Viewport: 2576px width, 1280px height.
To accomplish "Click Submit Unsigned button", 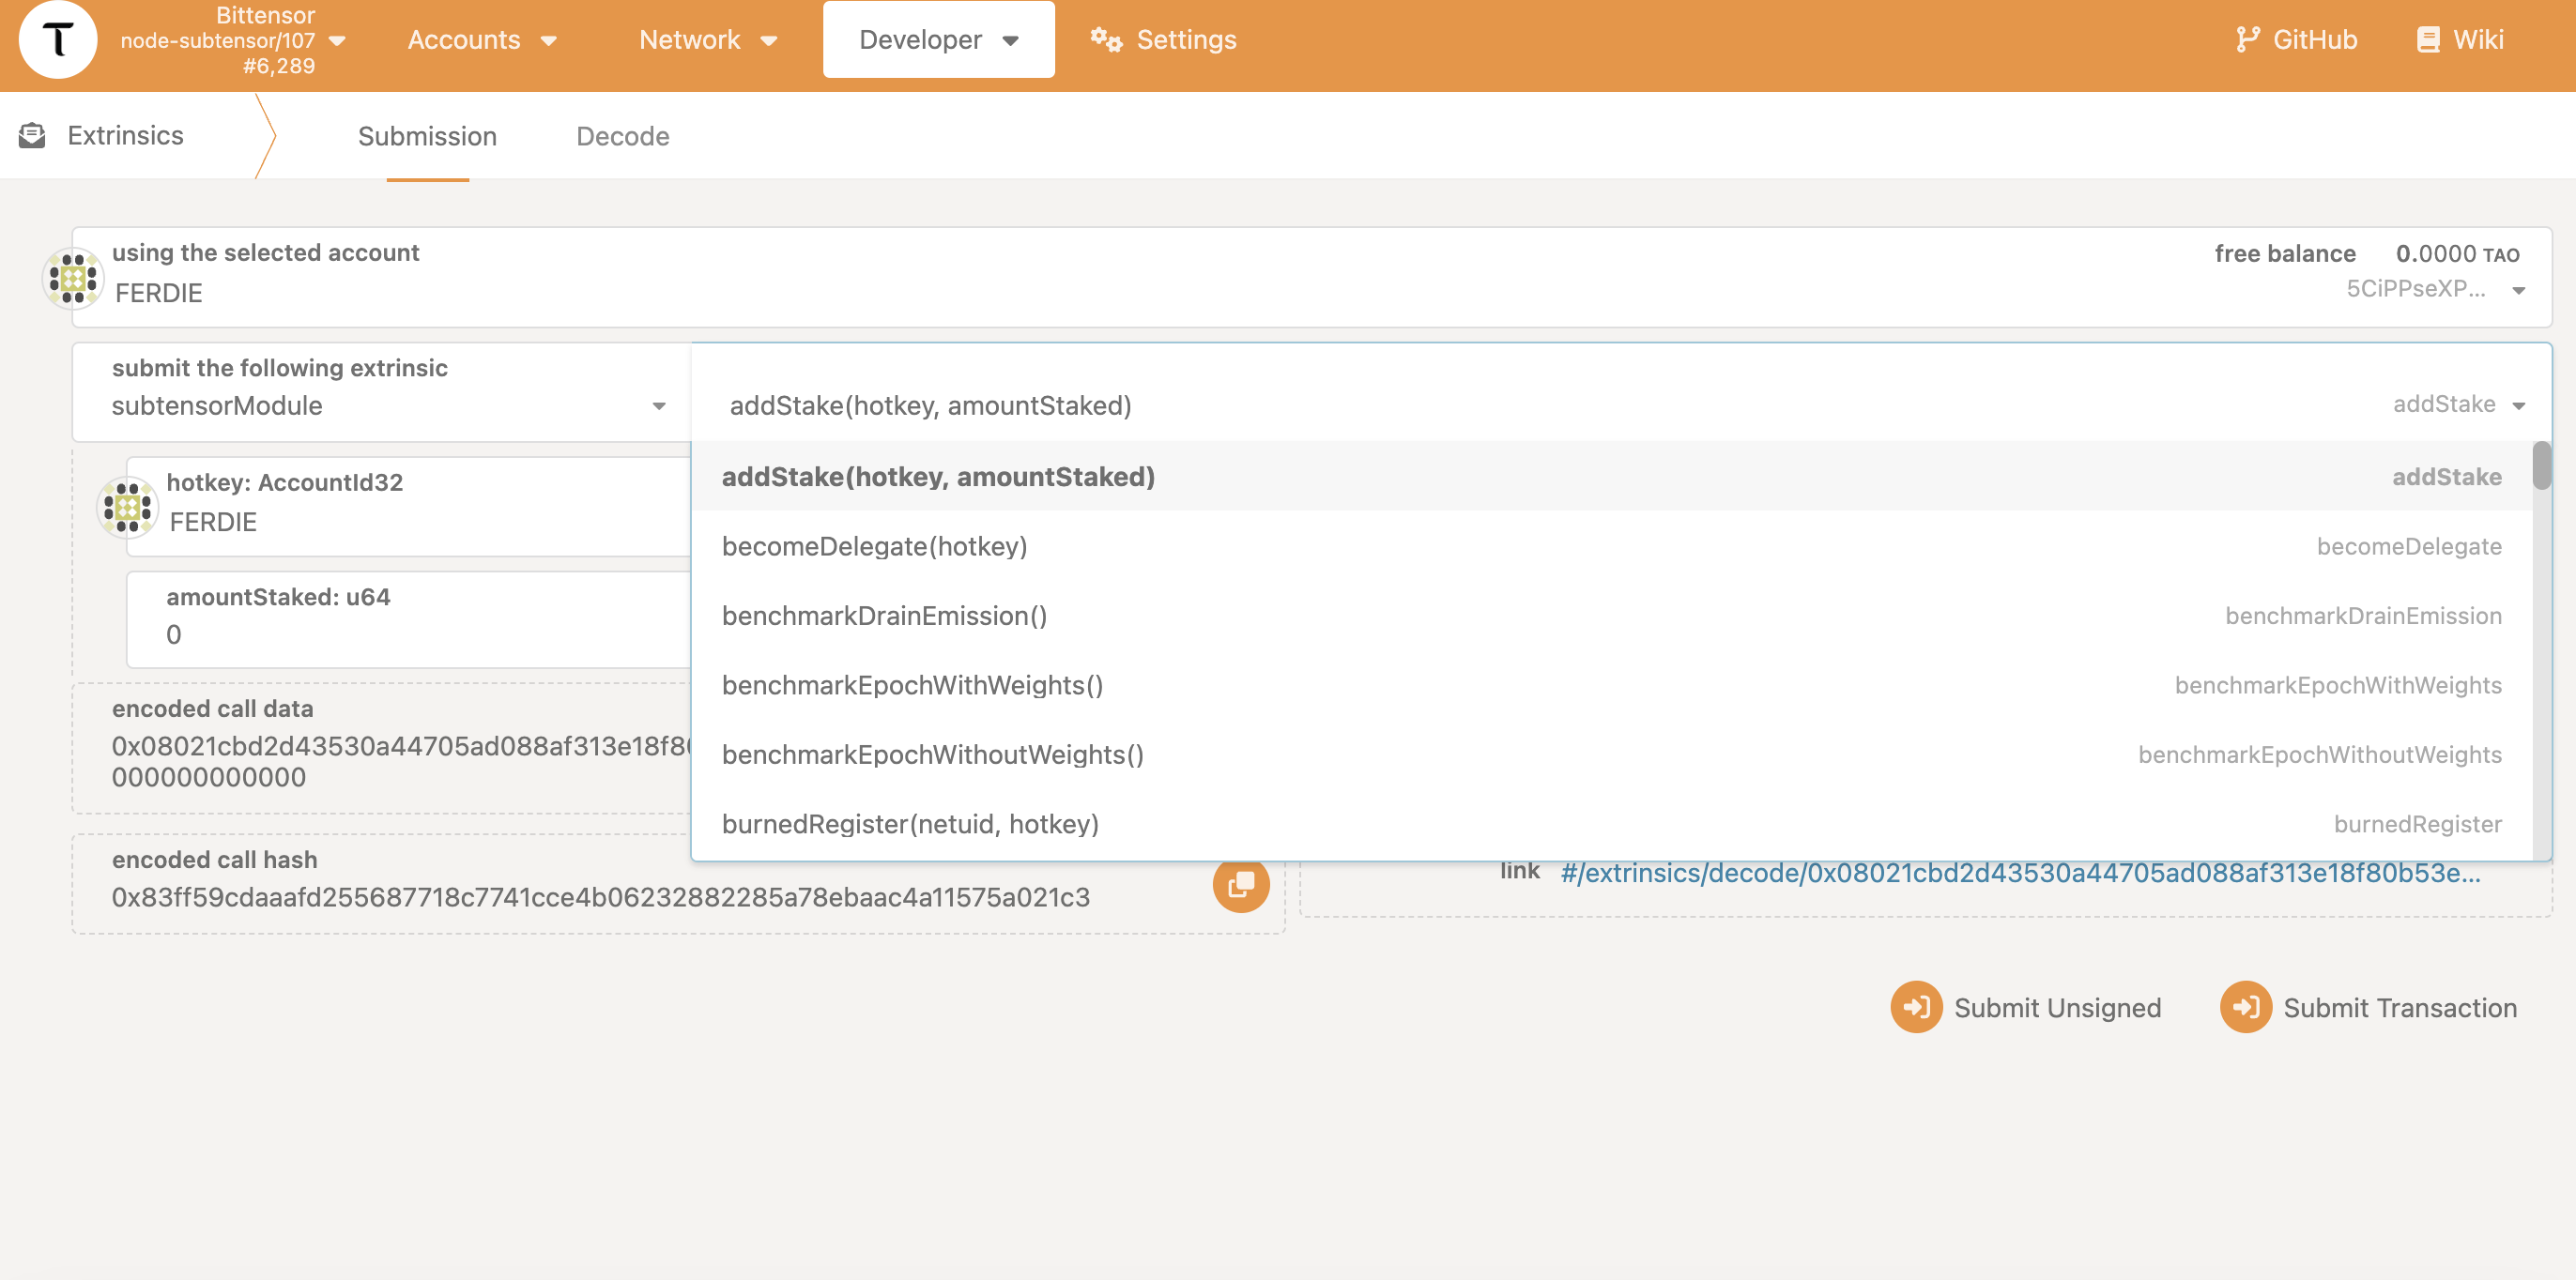I will coord(2026,1007).
